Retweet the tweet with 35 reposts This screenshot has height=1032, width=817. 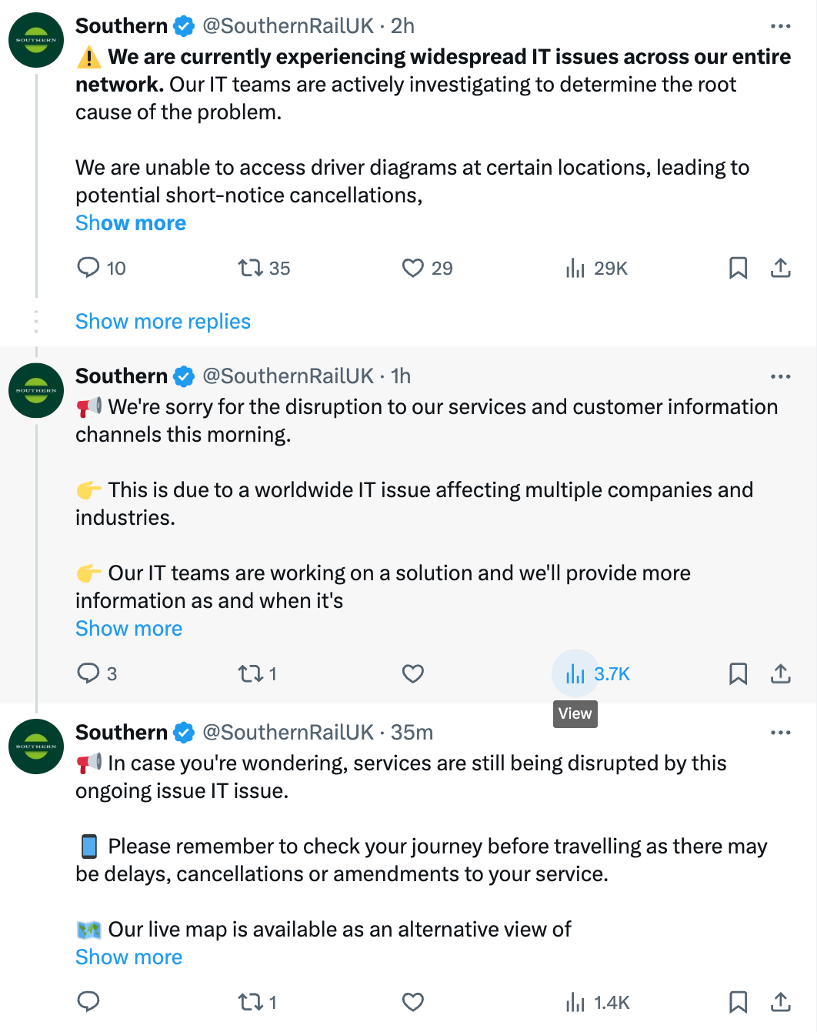250,268
